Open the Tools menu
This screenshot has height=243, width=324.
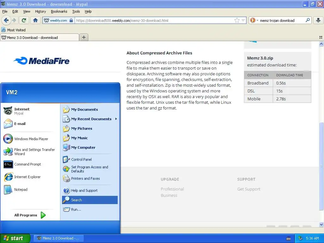[76, 11]
